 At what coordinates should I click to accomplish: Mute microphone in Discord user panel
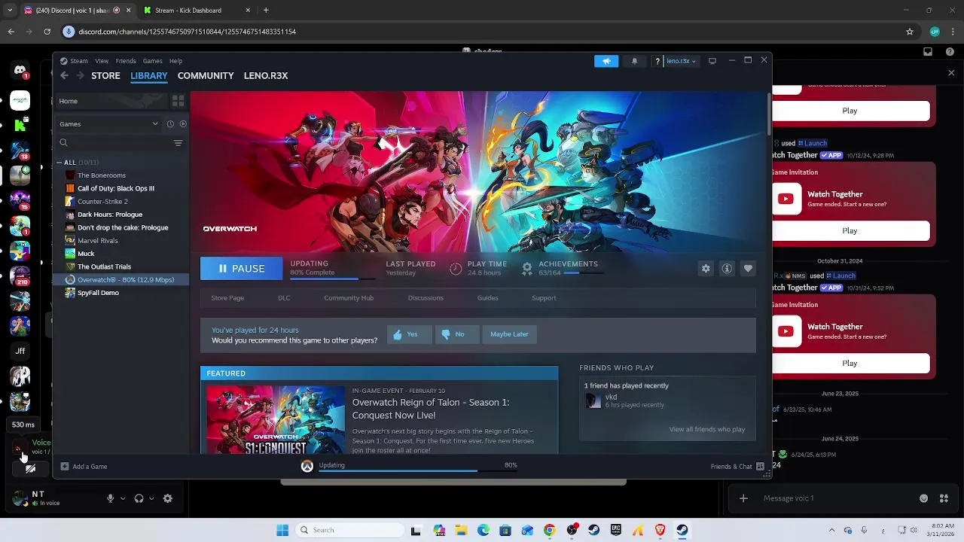pyautogui.click(x=110, y=498)
